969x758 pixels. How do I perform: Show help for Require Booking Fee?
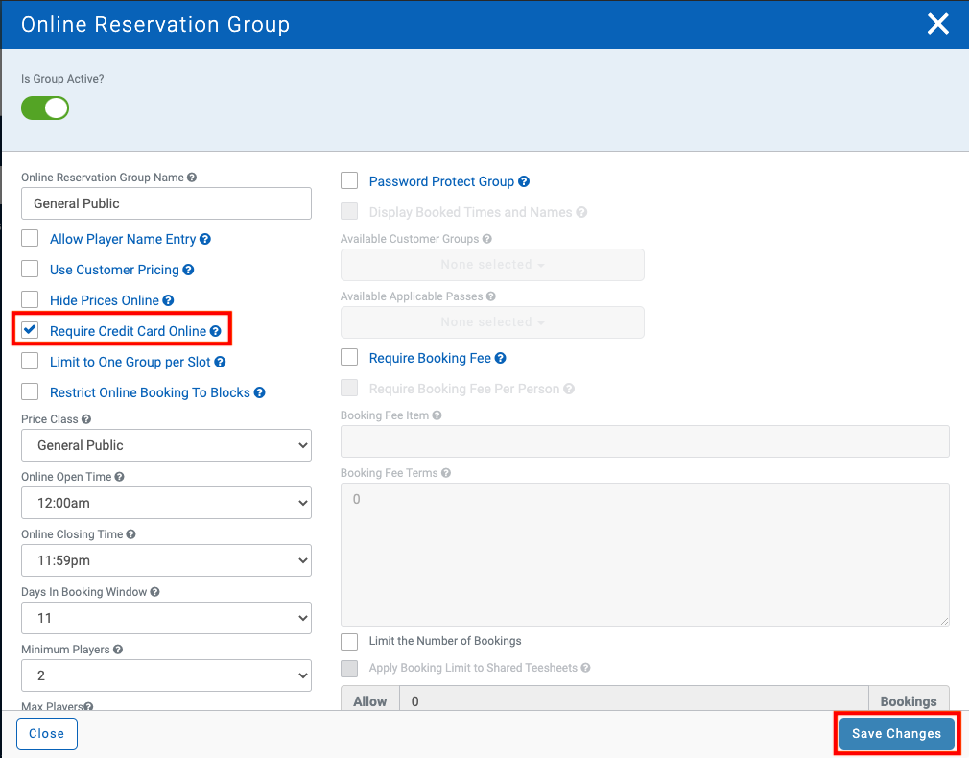(x=501, y=358)
